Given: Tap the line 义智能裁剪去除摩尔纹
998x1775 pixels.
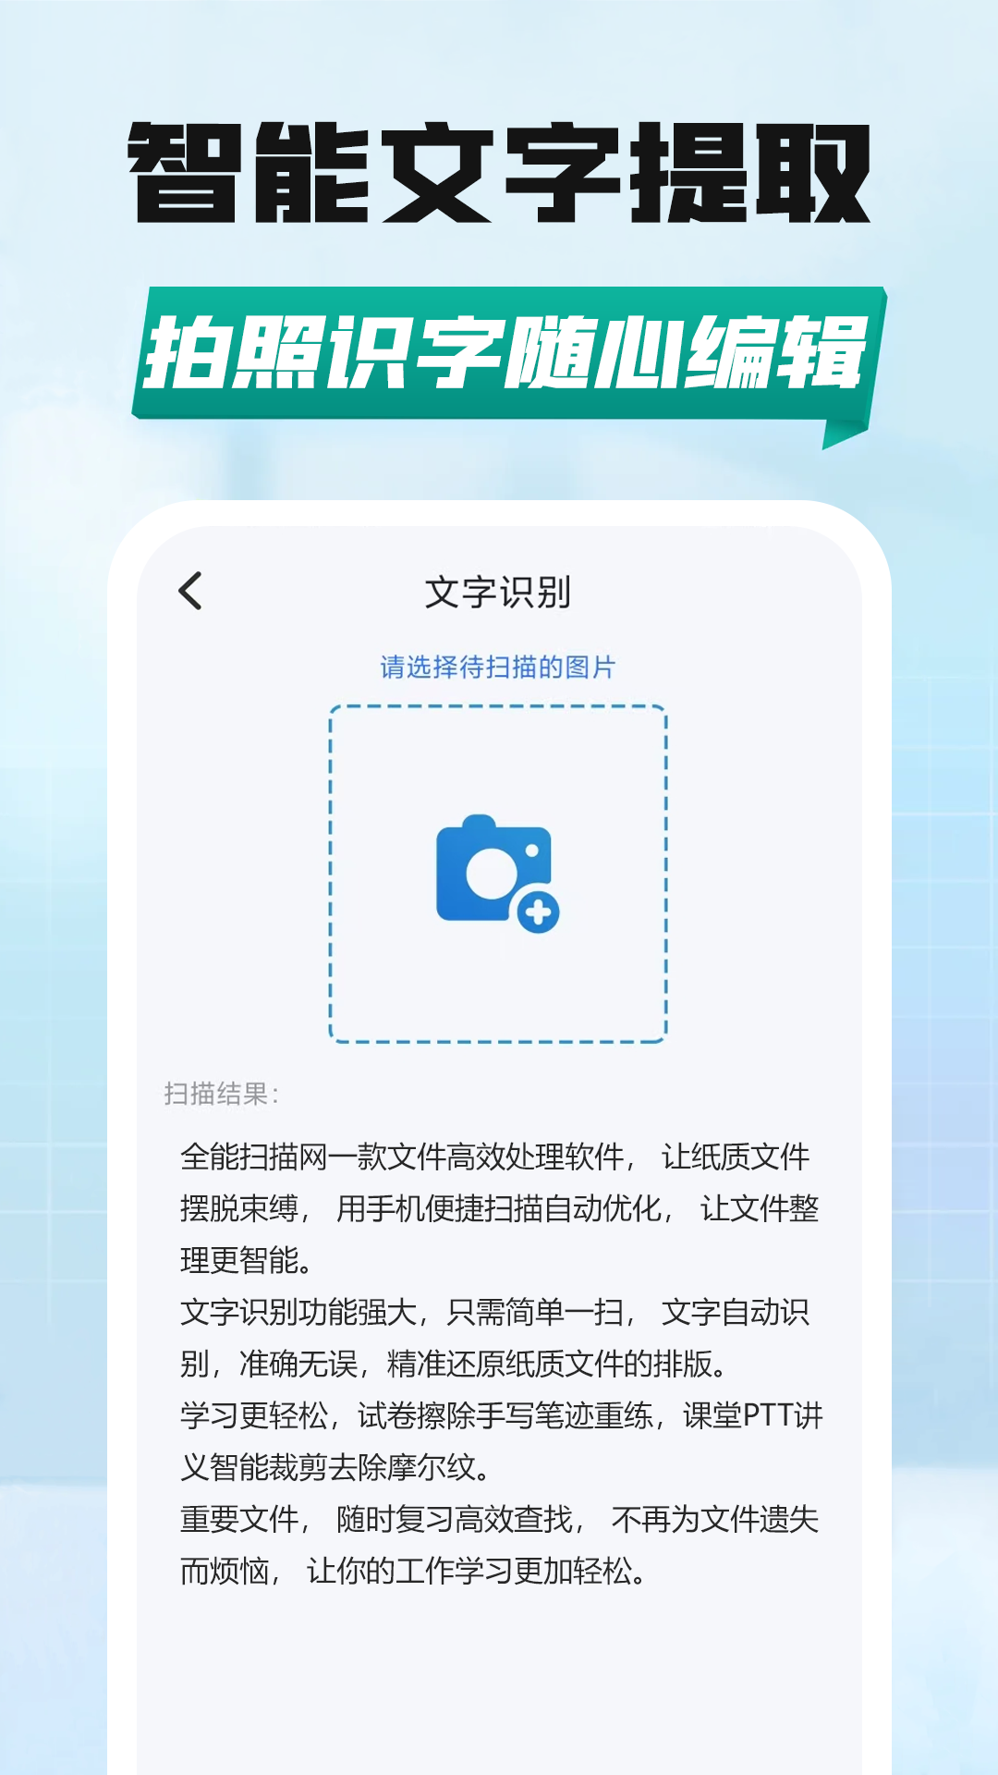Looking at the screenshot, I should coord(336,1467).
